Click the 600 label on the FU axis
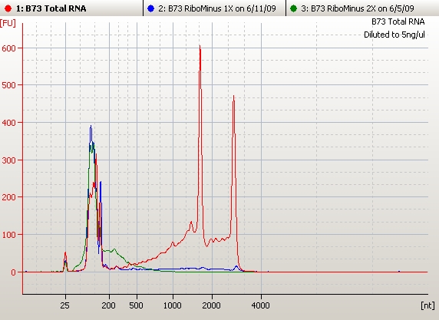This screenshot has width=439, height=320. pyautogui.click(x=8, y=48)
